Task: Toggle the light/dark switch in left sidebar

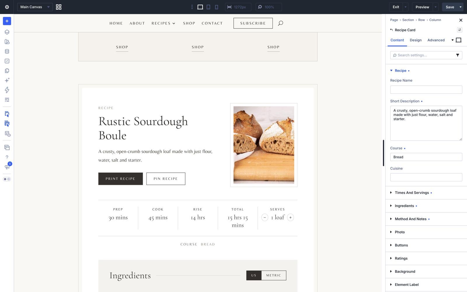Action: pyautogui.click(x=7, y=179)
